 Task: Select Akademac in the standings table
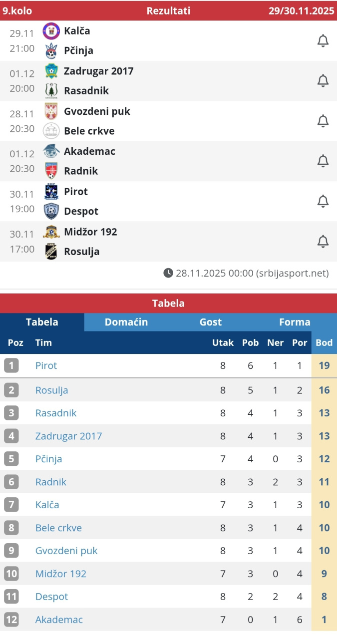59,620
